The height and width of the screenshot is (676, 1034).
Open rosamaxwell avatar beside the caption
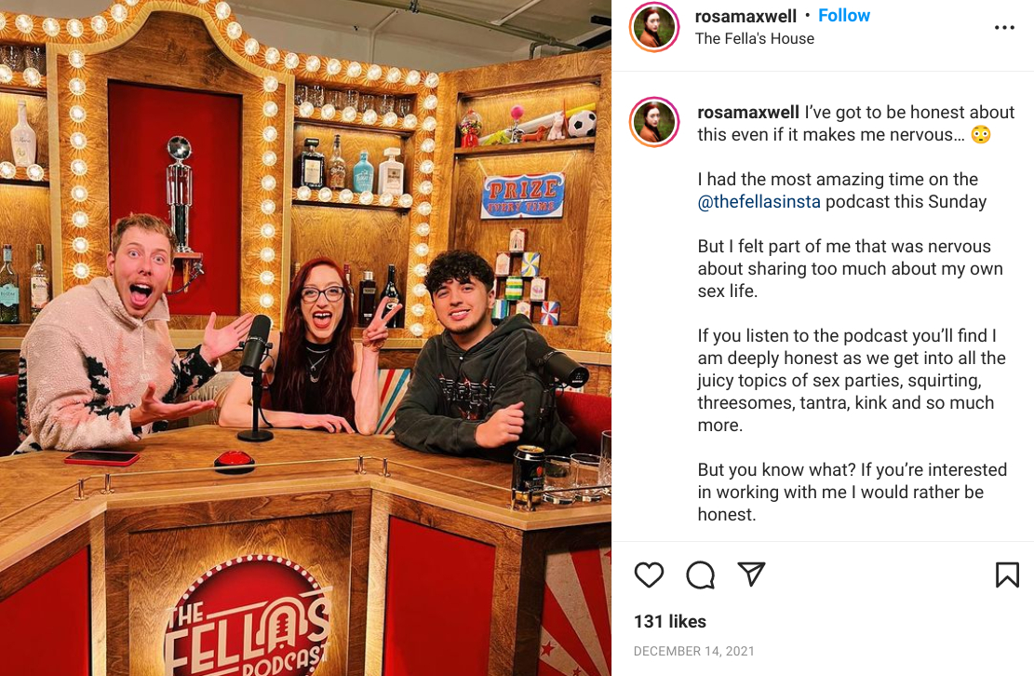pos(655,122)
